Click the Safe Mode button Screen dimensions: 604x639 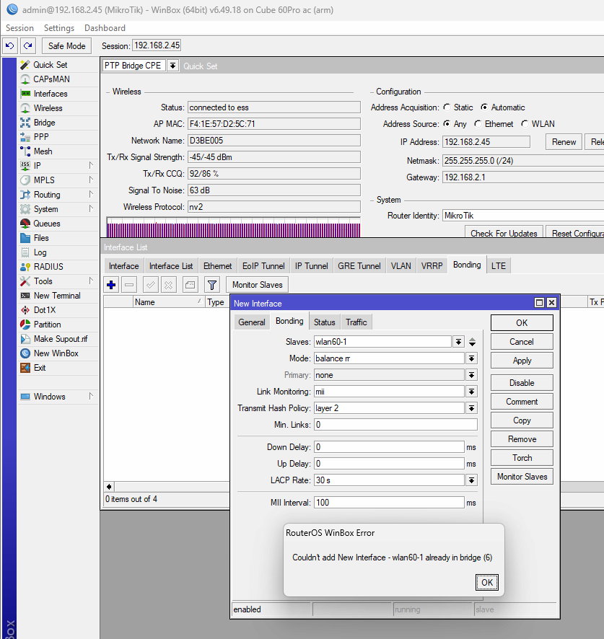point(66,45)
